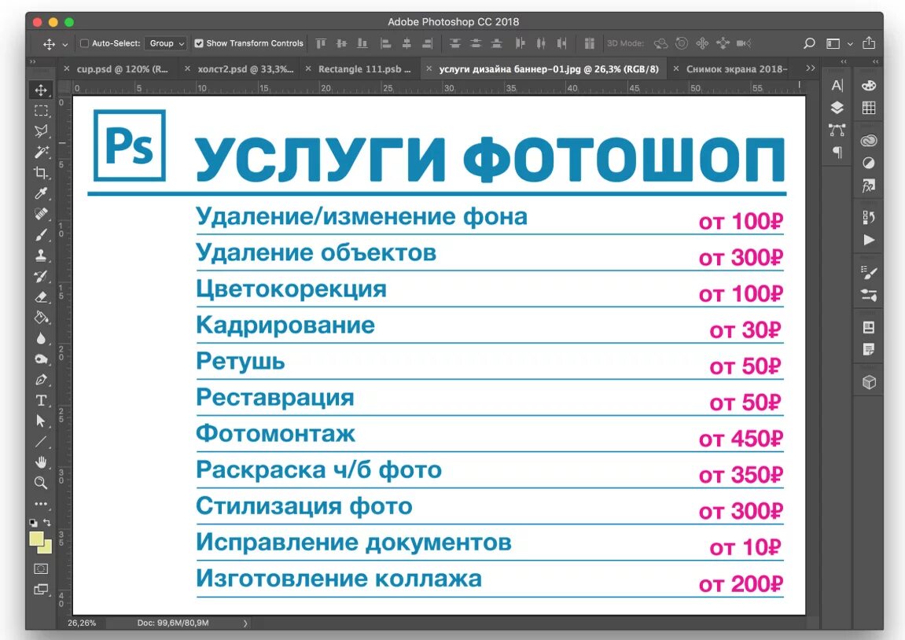Select the Line tool
Viewport: 905px width, 640px height.
click(x=41, y=442)
